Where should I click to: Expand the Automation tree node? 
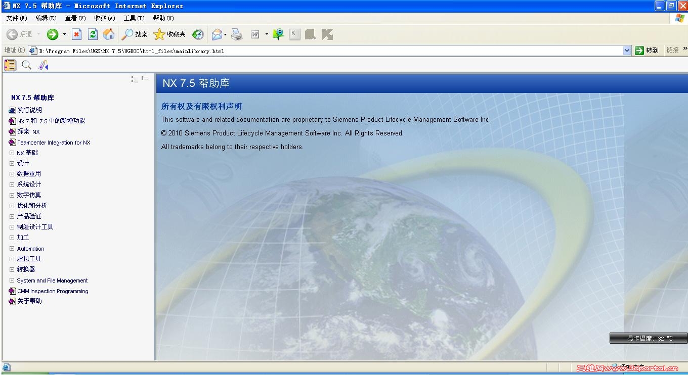pyautogui.click(x=12, y=248)
